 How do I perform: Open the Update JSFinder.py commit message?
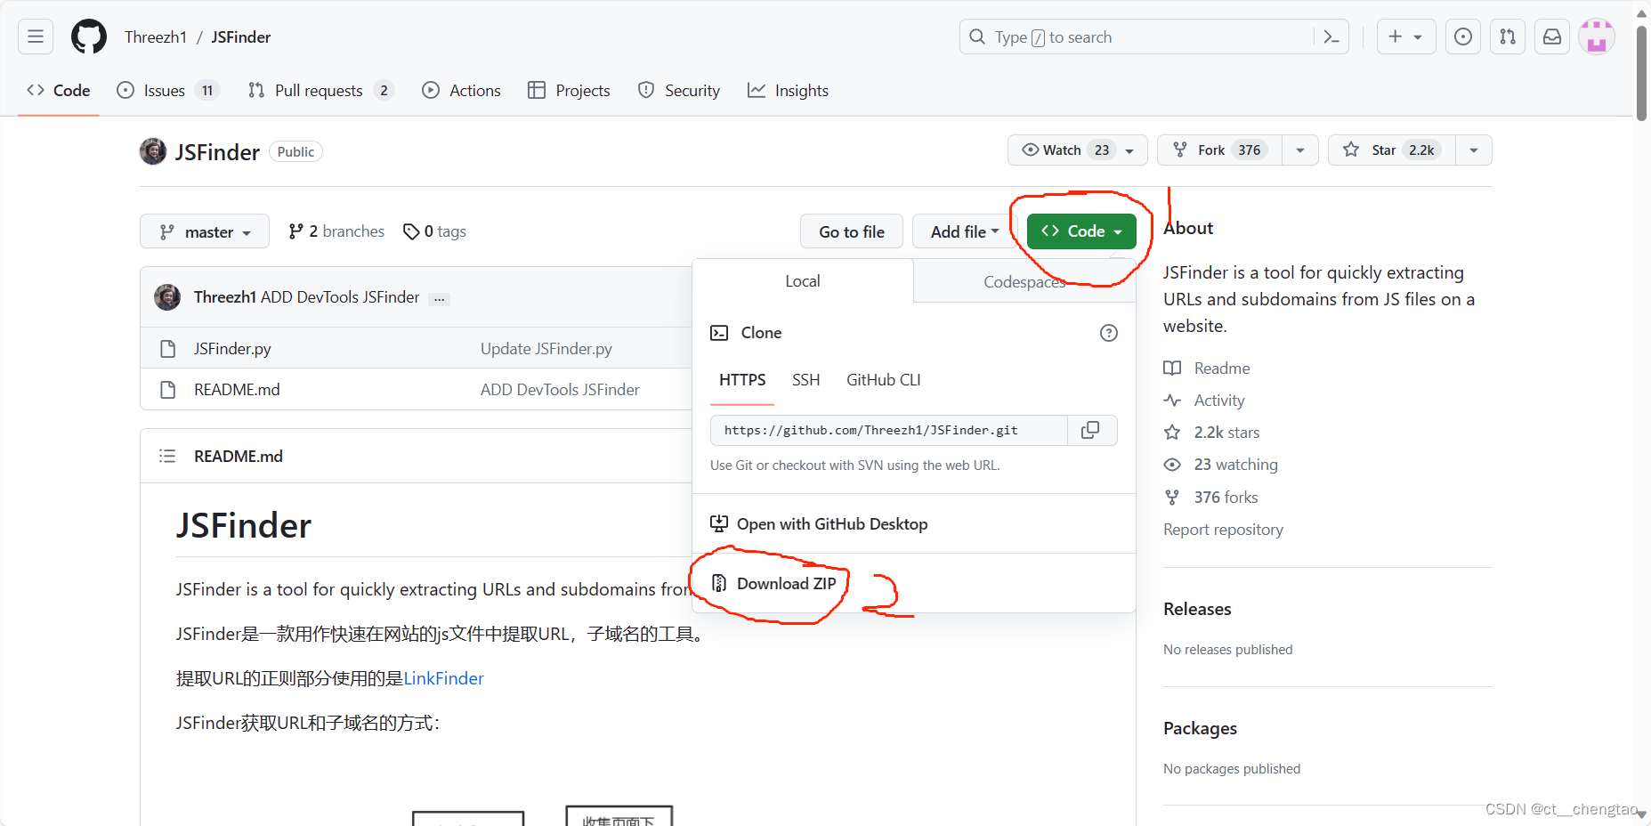click(546, 349)
